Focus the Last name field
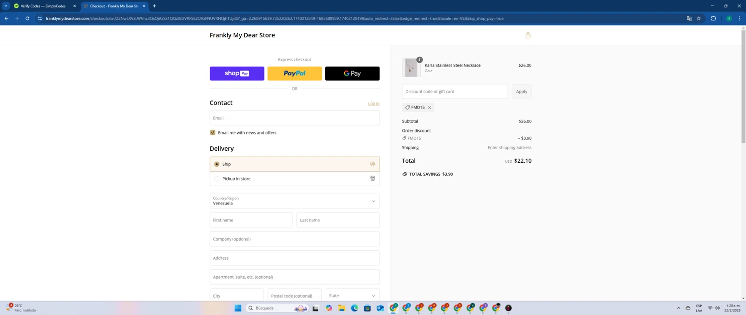The image size is (746, 315). coord(338,220)
